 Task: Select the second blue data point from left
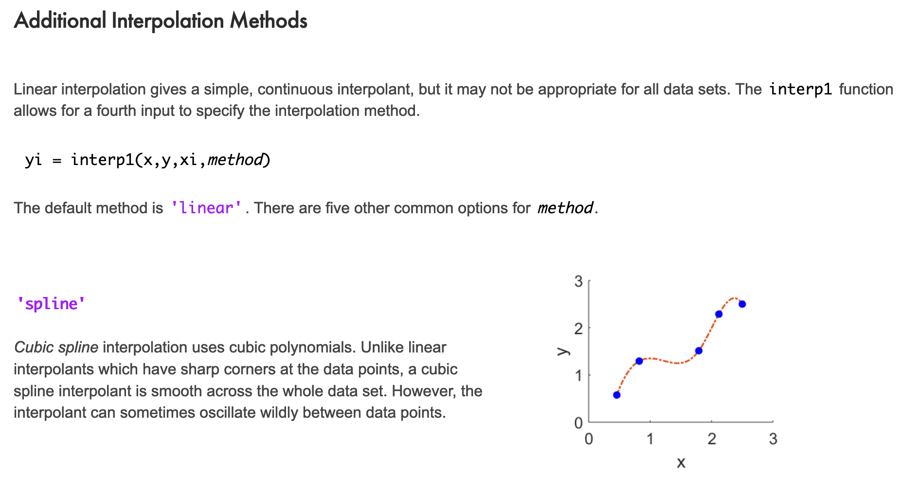[x=639, y=361]
